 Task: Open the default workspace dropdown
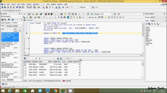click(90, 7)
